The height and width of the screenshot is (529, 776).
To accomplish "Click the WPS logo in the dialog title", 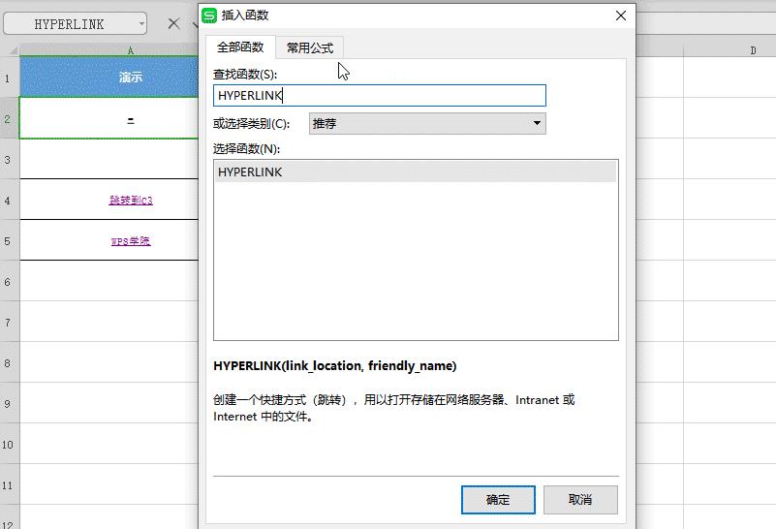I will pos(209,16).
